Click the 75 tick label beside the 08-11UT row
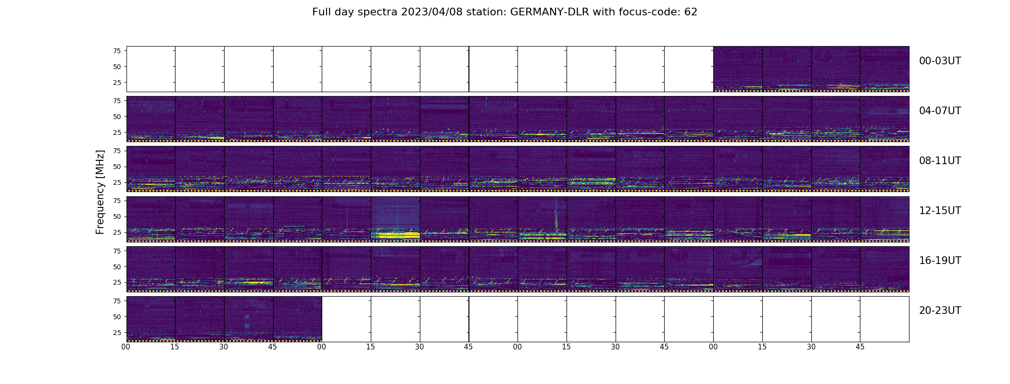The width and height of the screenshot is (1010, 384). (x=117, y=151)
